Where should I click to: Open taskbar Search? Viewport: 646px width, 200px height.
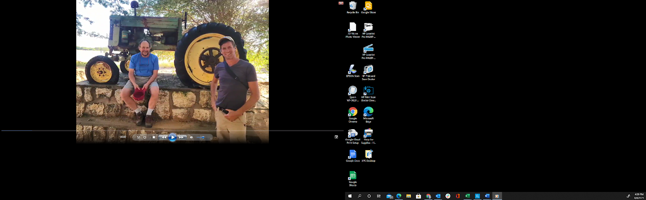click(359, 196)
